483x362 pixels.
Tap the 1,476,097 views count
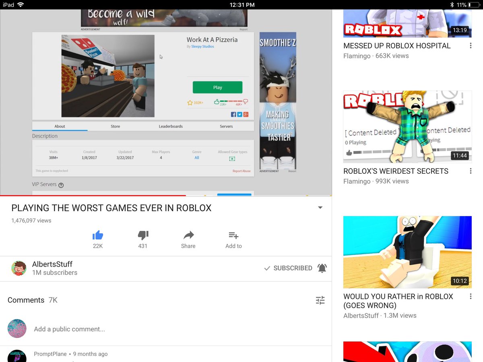31,220
